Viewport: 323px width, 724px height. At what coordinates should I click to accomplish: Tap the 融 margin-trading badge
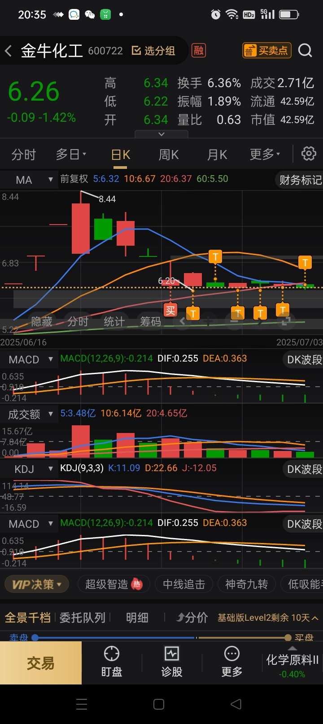198,50
